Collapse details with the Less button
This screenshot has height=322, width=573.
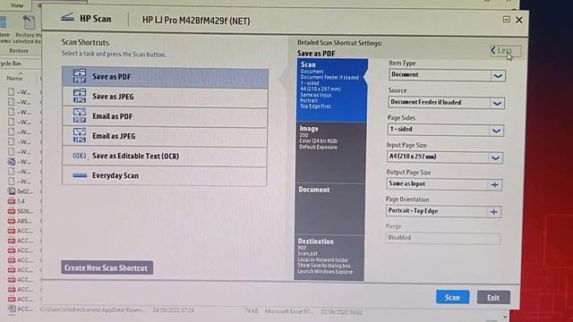point(505,50)
